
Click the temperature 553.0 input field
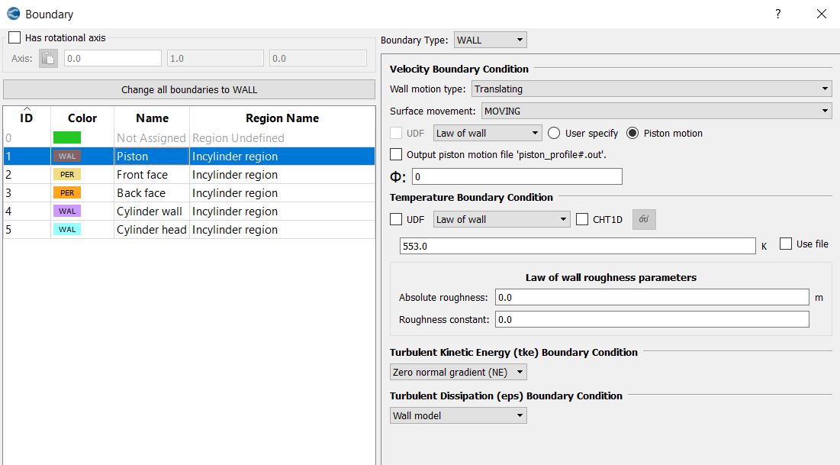578,246
